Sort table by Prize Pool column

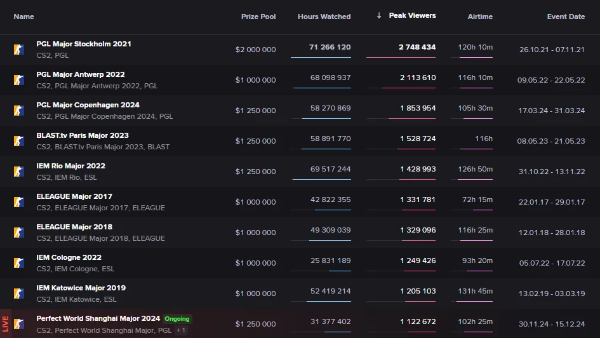pos(258,17)
